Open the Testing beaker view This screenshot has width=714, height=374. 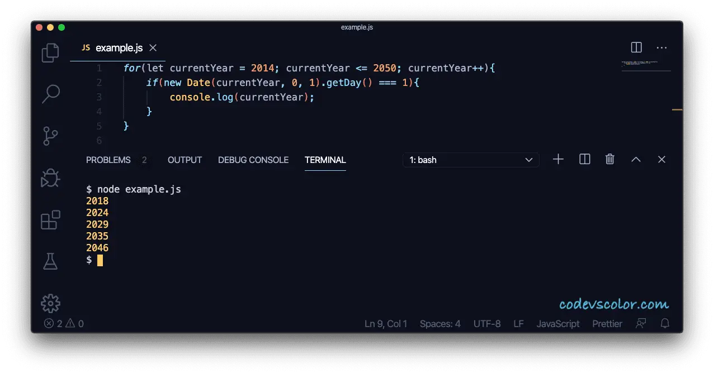coord(50,261)
